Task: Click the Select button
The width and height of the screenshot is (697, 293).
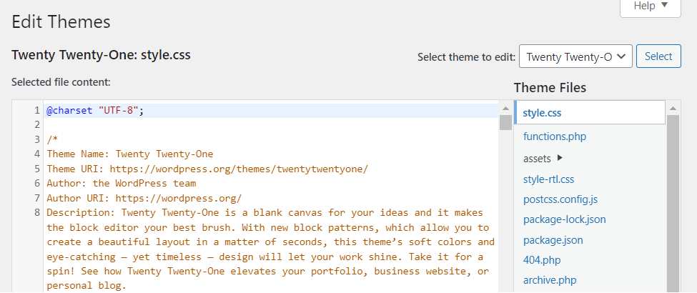Action: pyautogui.click(x=658, y=56)
